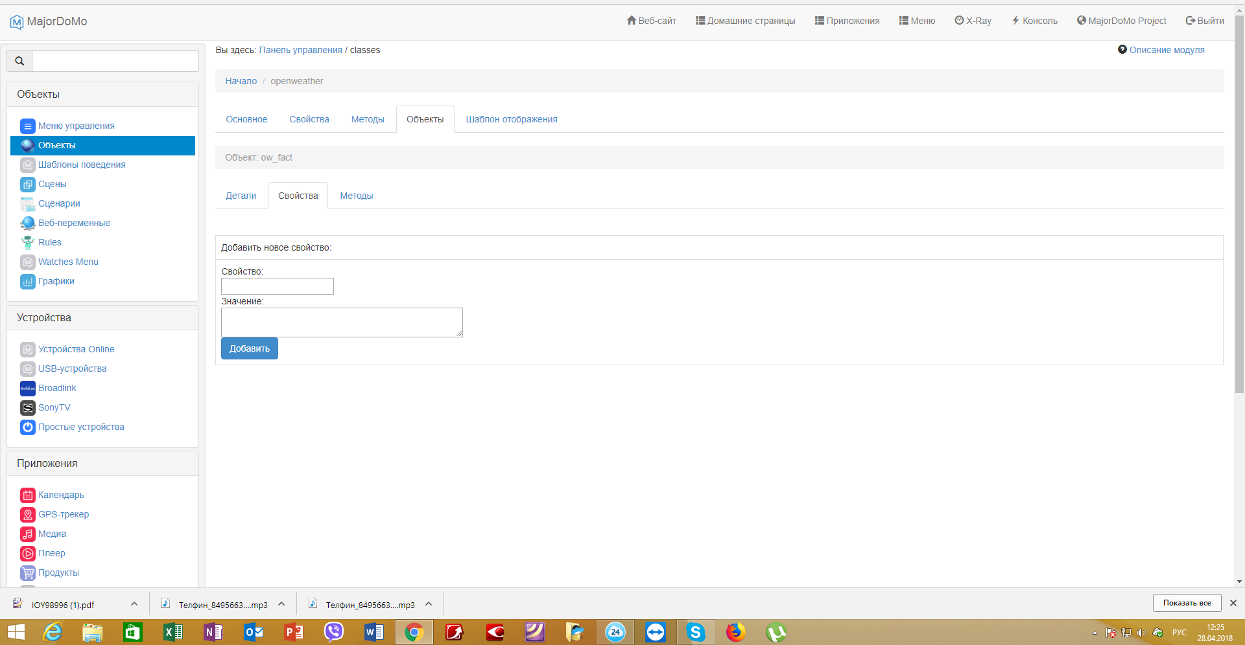Switch to Свойства tab beside Основное
Viewport: 1245px width, 645px height.
click(309, 119)
